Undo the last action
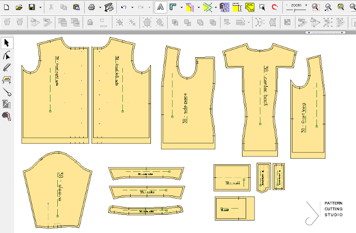The image size is (356, 233). pos(124,7)
